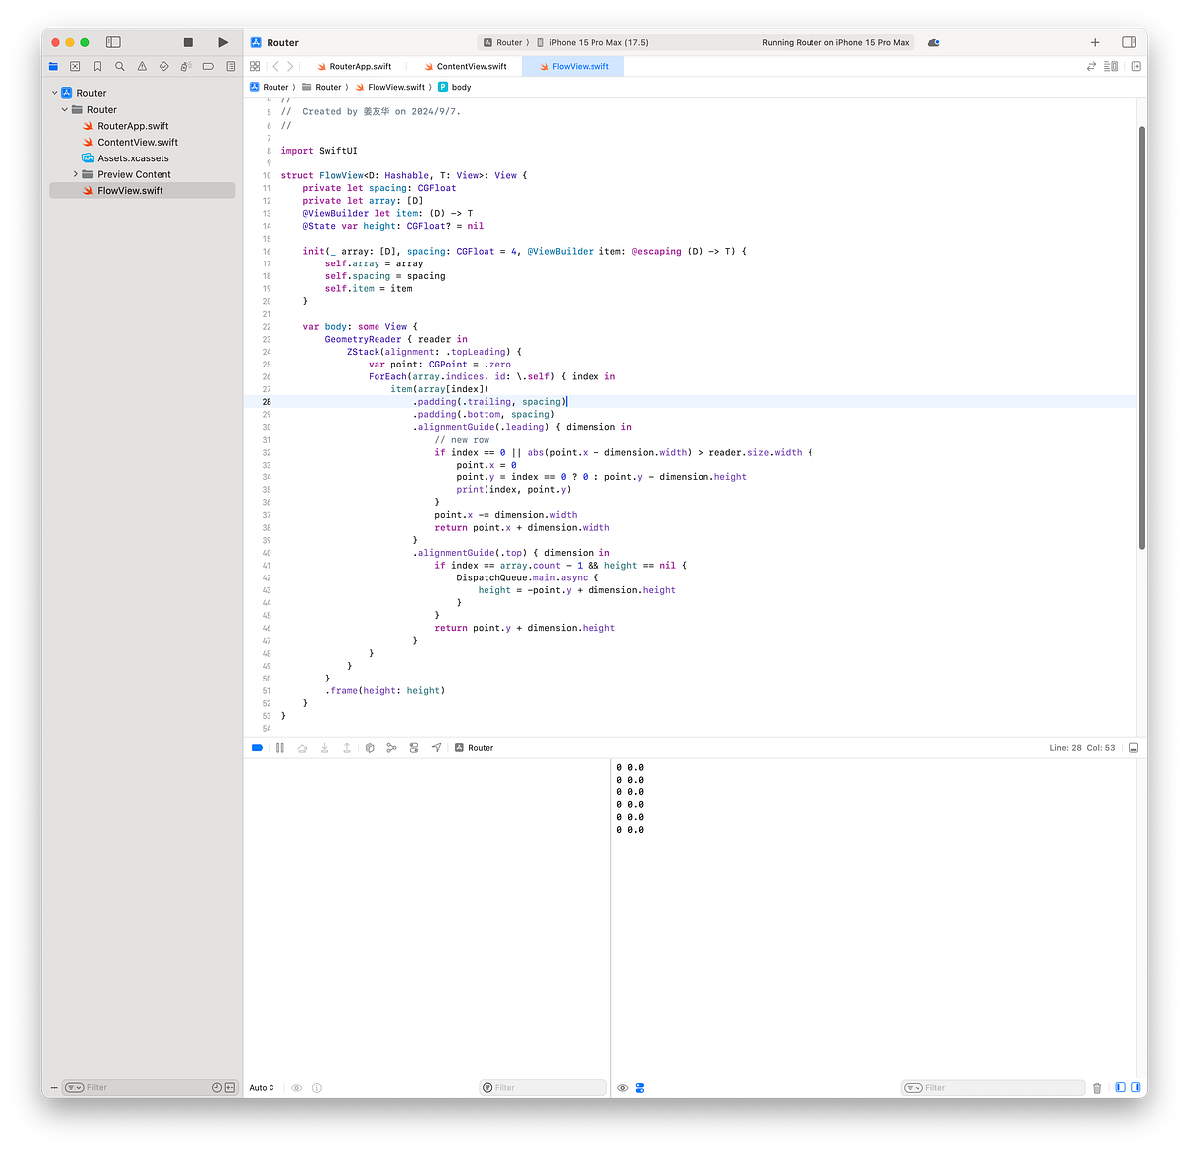Screen dimensions: 1189x1152
Task: Deactivate breakpoints with the blue toggle
Action: point(257,748)
